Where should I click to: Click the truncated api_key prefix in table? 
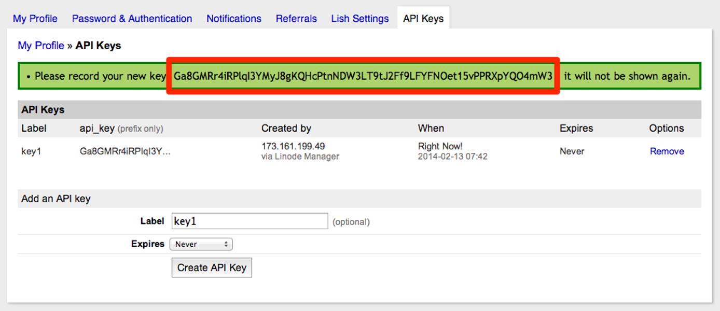tap(125, 151)
